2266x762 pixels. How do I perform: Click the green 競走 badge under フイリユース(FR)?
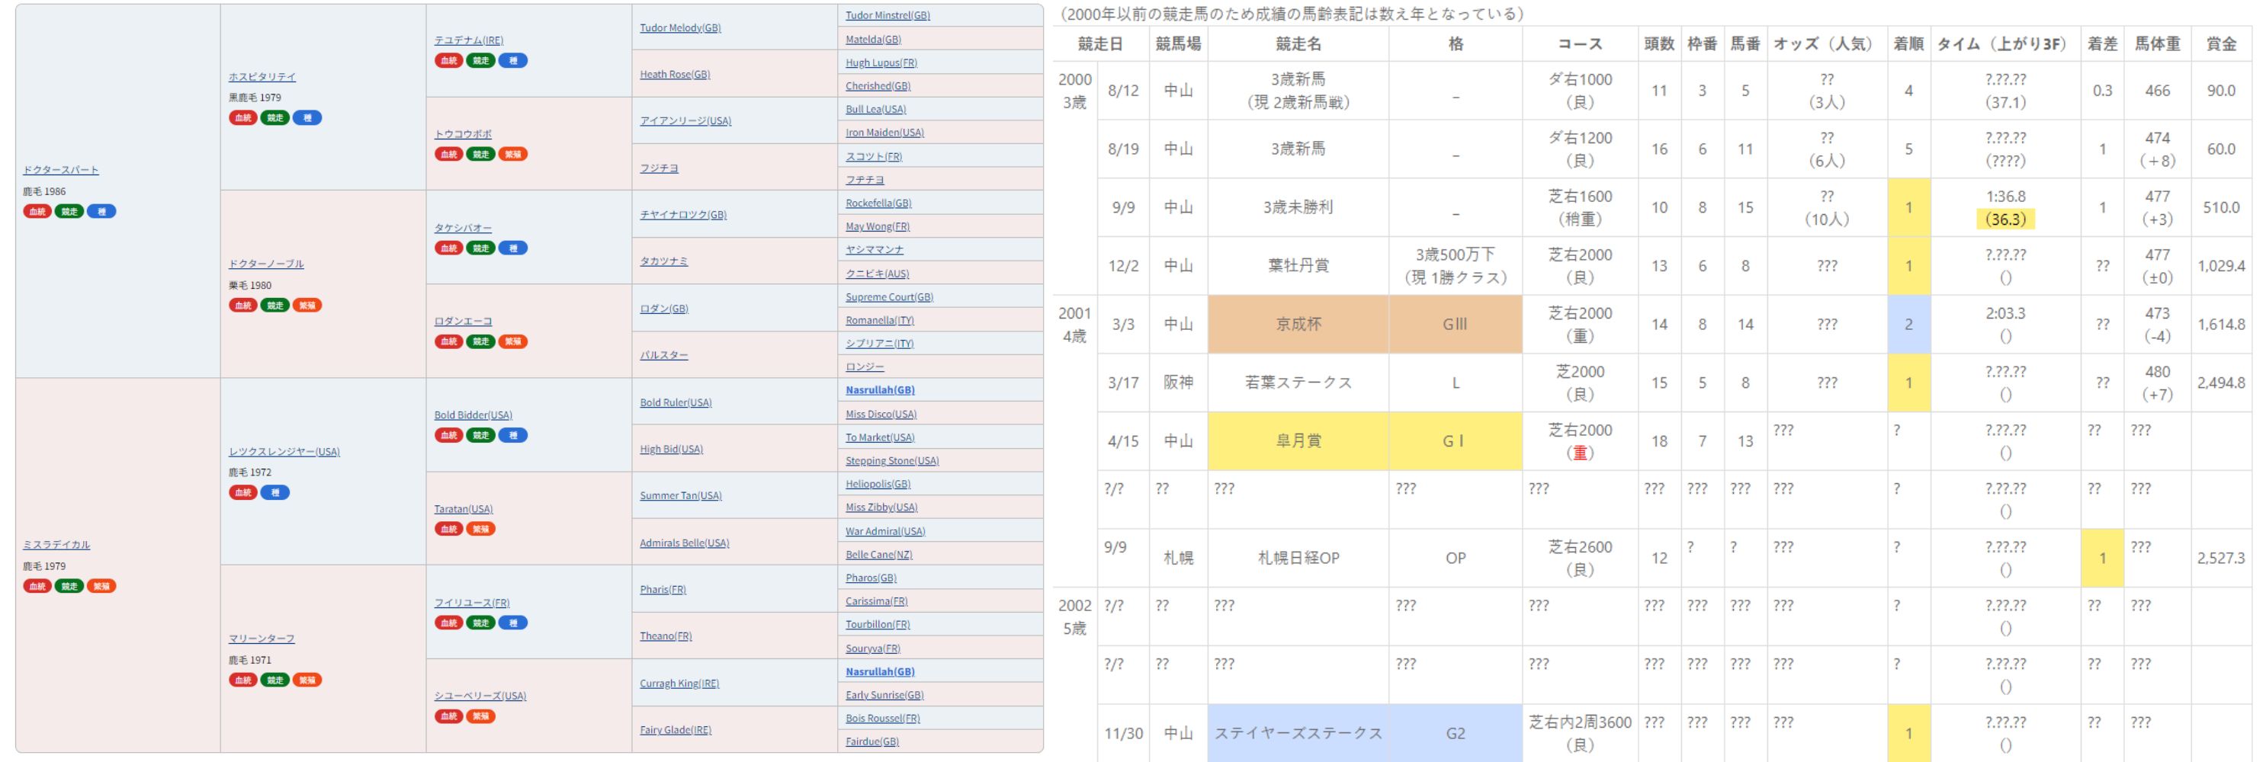(480, 623)
